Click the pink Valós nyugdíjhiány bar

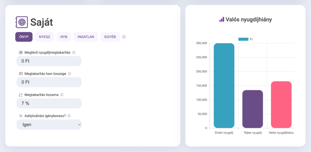coord(281,104)
